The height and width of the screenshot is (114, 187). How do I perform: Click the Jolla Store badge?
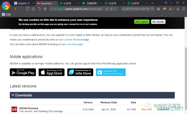80,72
